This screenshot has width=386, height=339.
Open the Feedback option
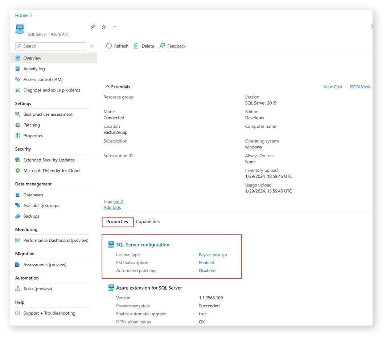click(172, 46)
